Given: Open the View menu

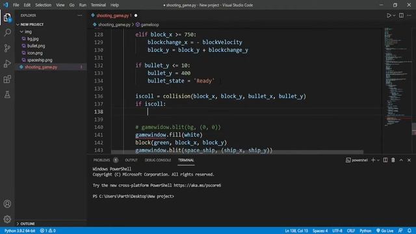Looking at the screenshot, I should click(x=60, y=5).
